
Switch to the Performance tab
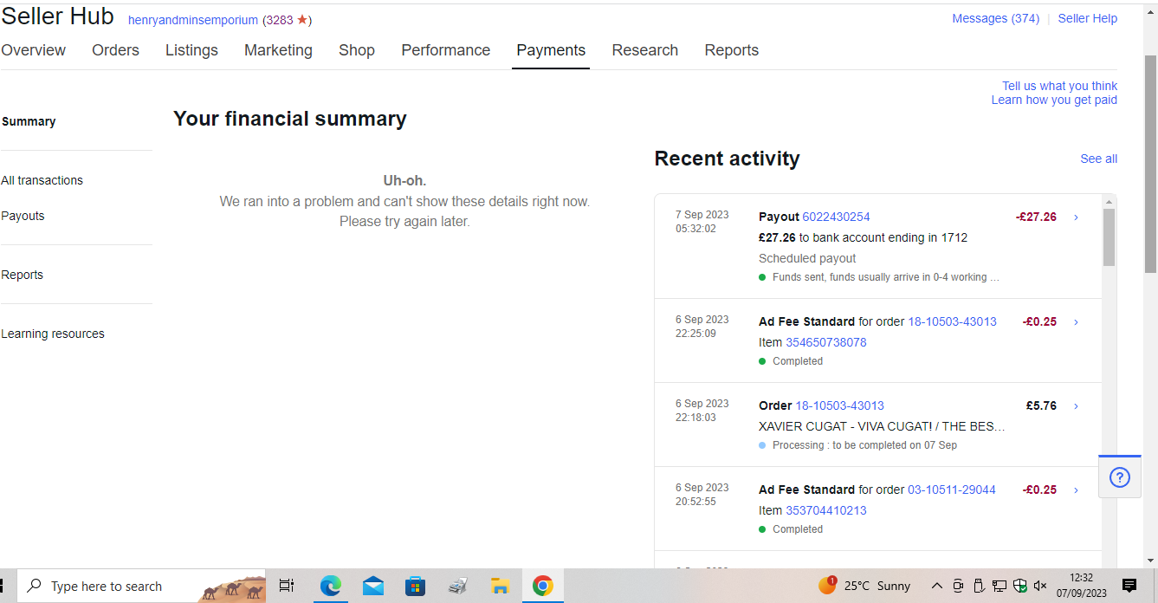pos(445,50)
